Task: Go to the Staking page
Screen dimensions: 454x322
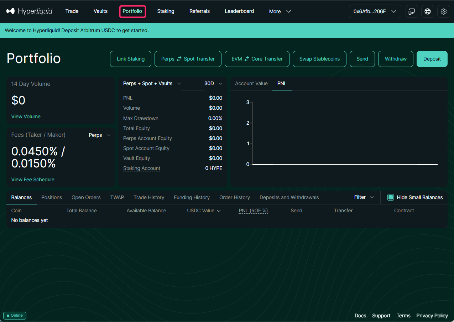Action: coord(166,11)
